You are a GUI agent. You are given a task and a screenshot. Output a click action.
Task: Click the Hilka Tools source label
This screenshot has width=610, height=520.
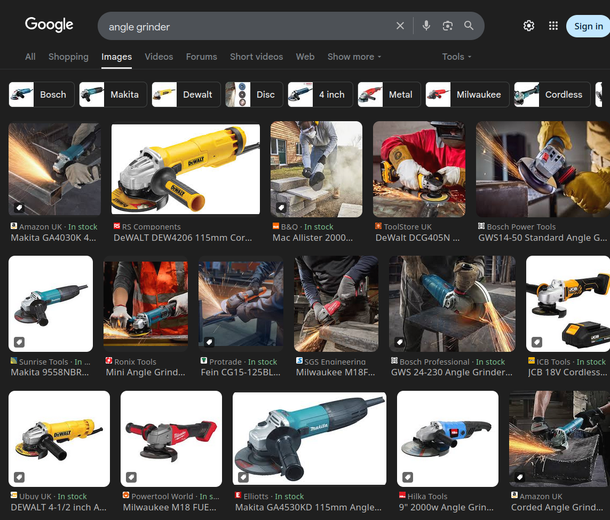(427, 497)
